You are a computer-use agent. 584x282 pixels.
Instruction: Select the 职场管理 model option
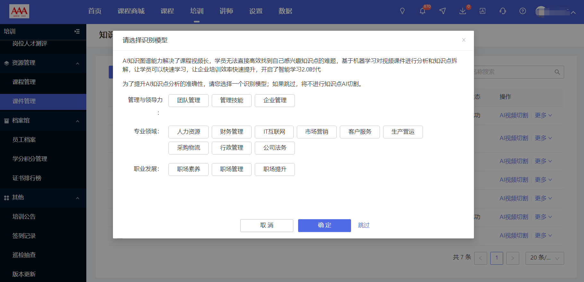pos(232,169)
